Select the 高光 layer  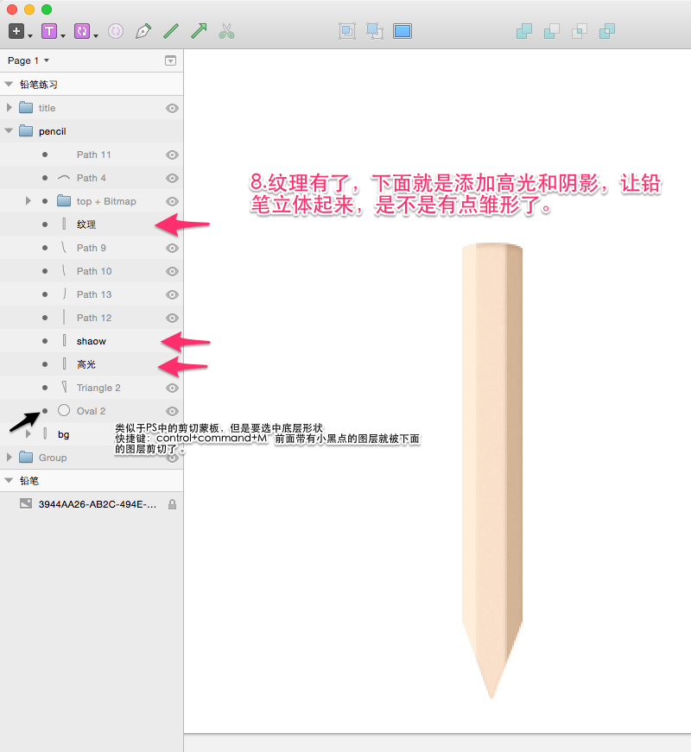[x=92, y=364]
